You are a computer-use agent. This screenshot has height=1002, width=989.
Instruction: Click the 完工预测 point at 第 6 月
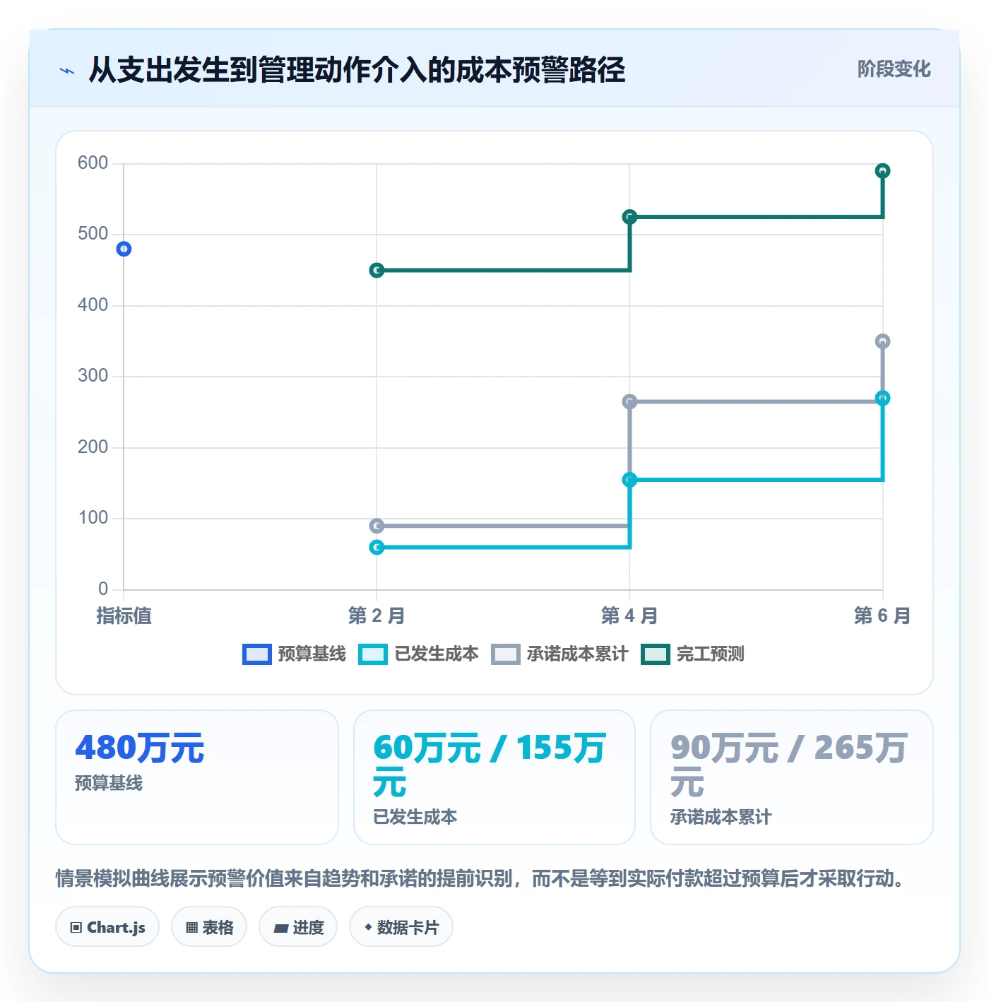click(x=882, y=171)
